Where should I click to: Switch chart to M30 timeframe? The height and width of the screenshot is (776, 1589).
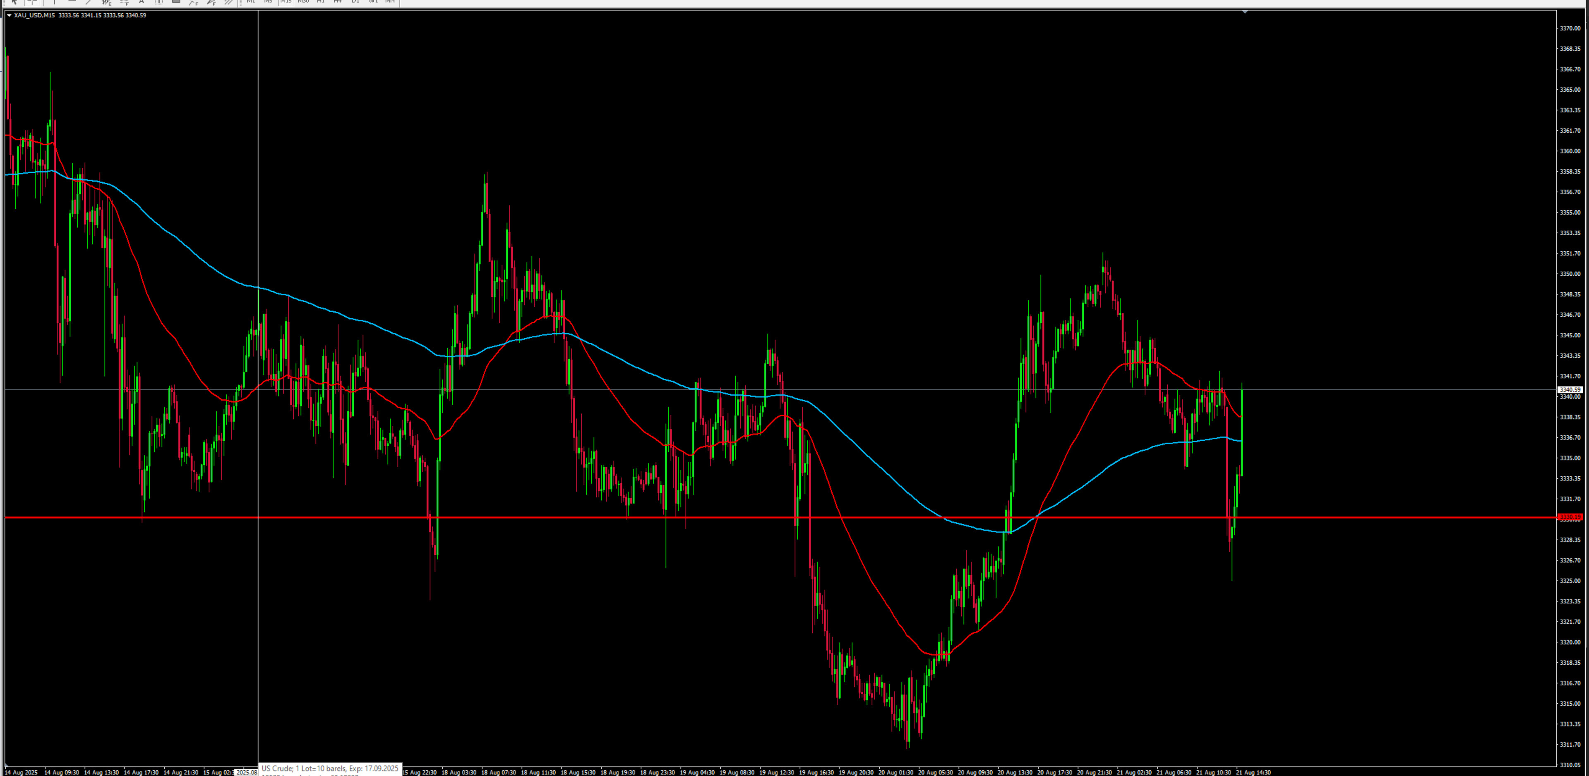[303, 2]
